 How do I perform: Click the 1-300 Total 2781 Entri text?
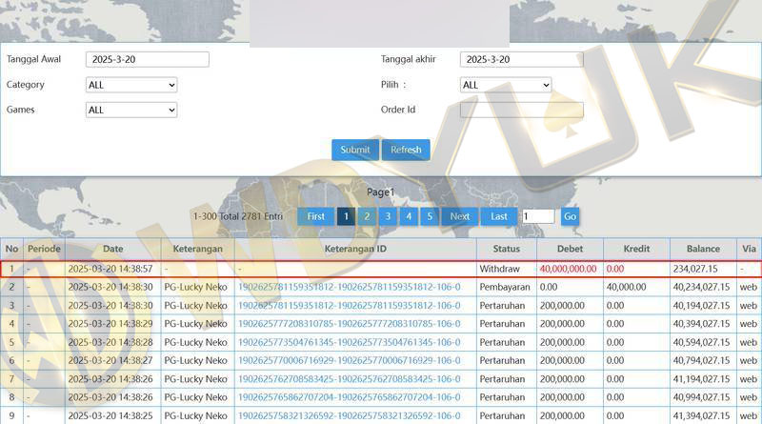click(x=238, y=216)
